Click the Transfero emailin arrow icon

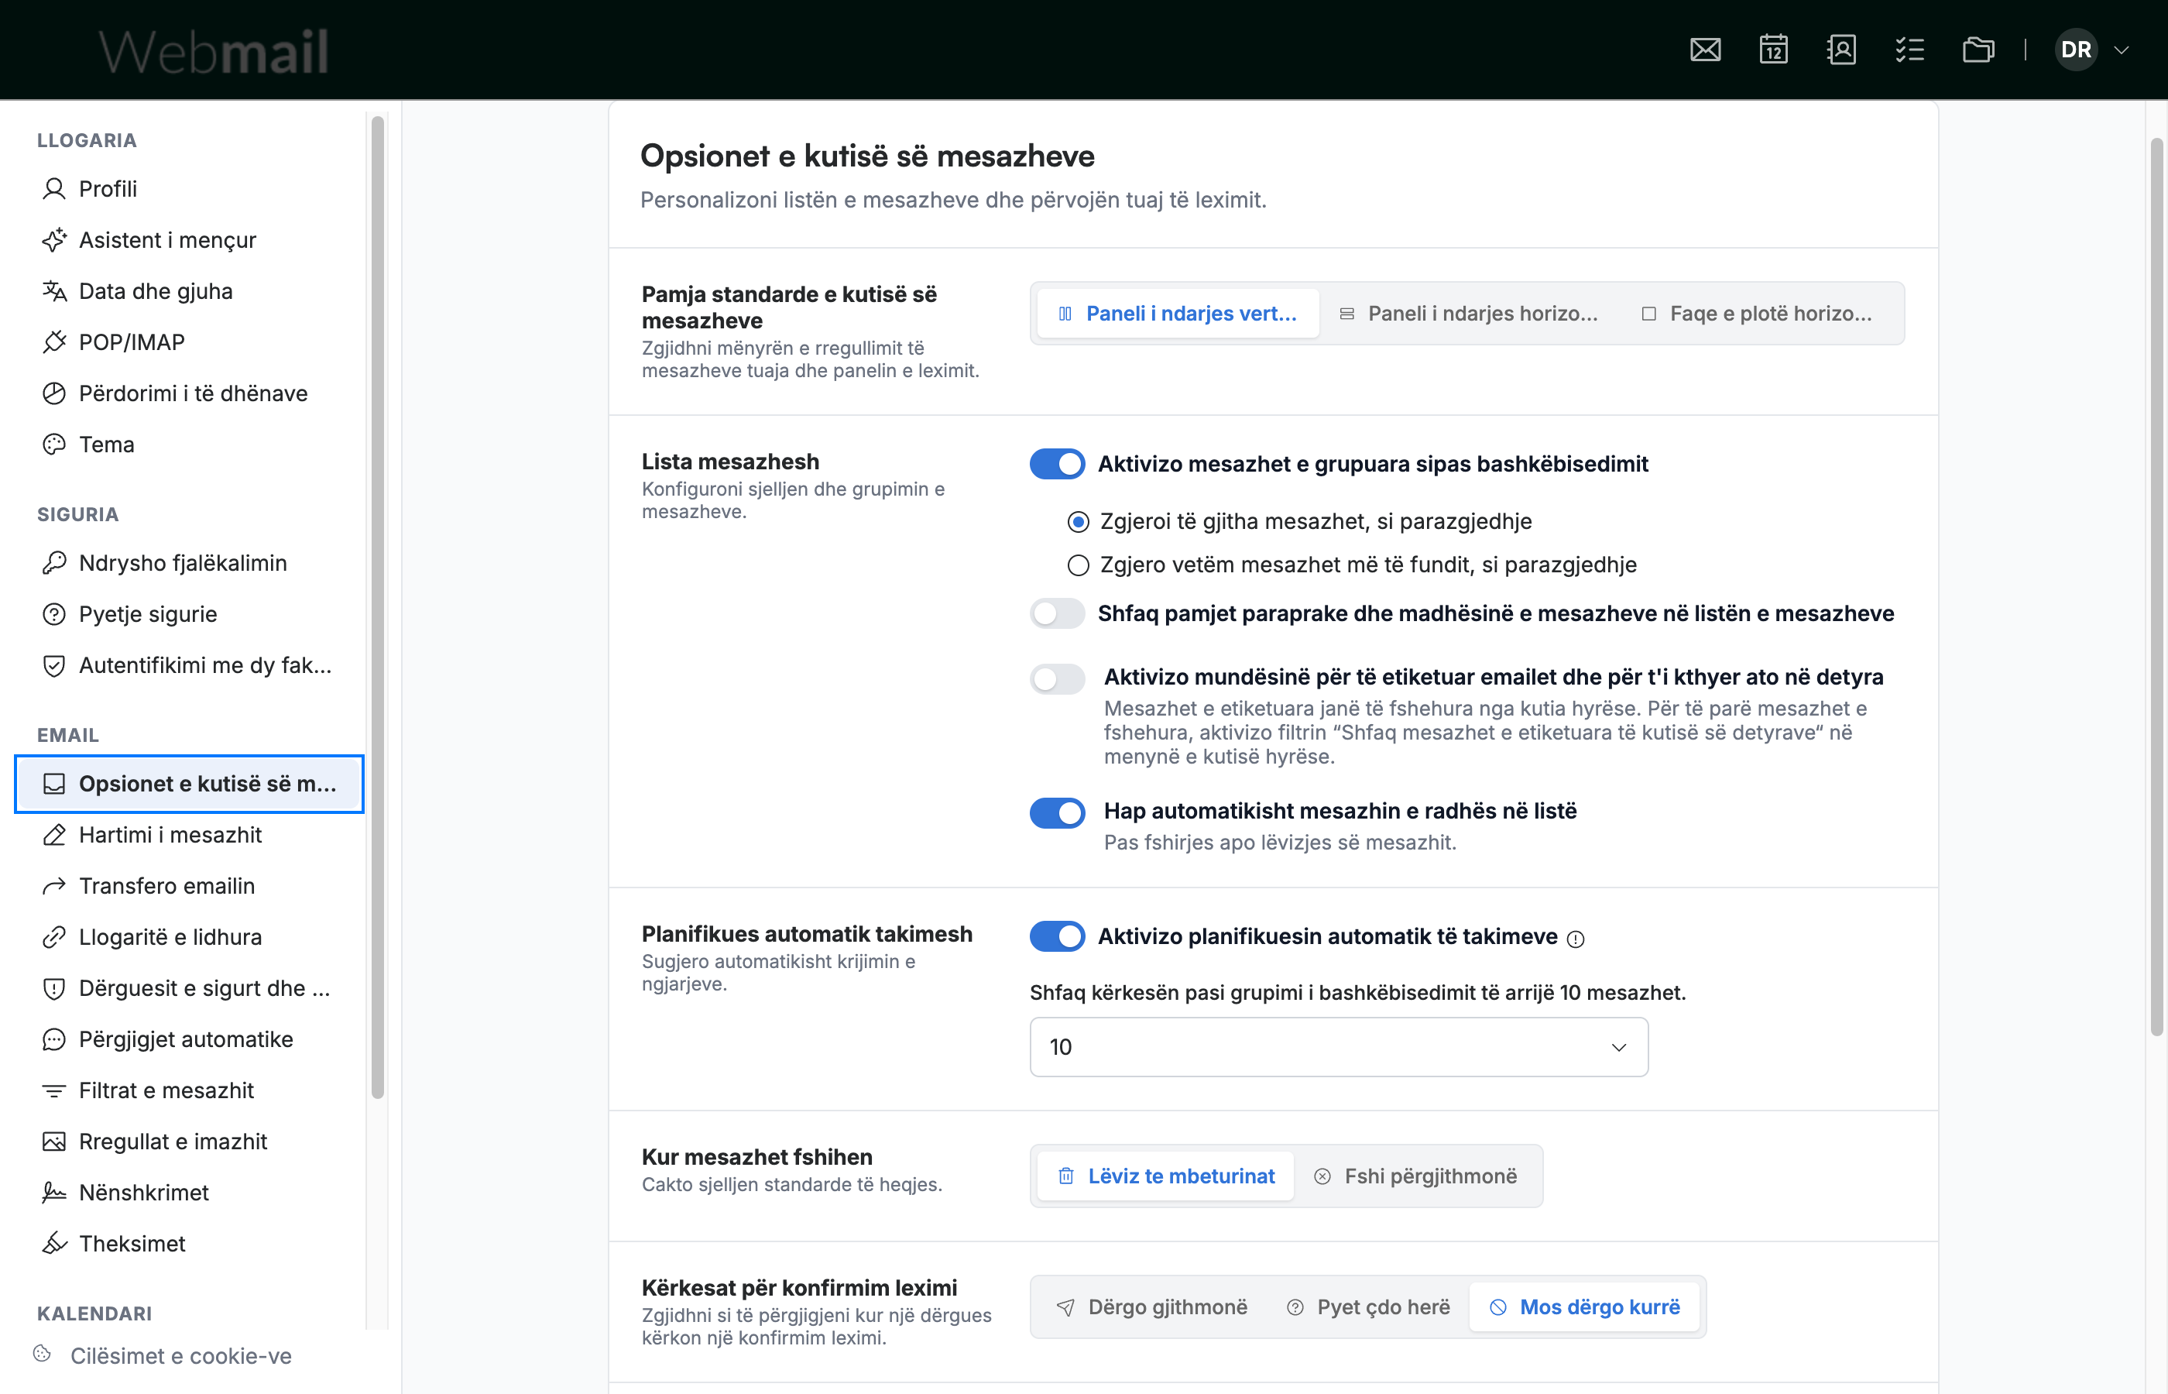pyautogui.click(x=54, y=885)
